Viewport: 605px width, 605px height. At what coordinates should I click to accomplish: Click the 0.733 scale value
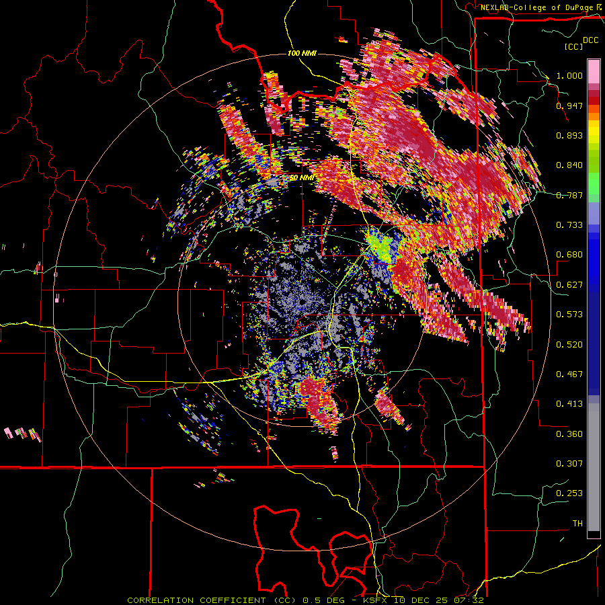coord(569,225)
